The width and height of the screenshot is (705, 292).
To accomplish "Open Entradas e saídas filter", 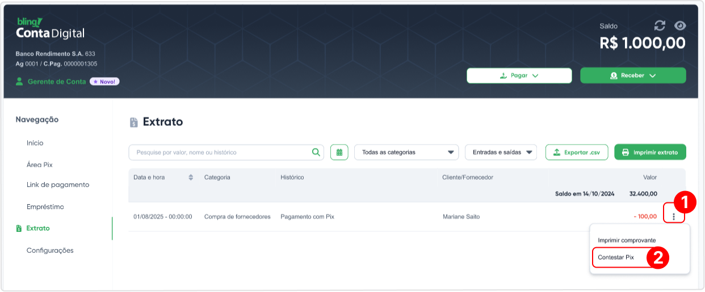I will tap(501, 152).
